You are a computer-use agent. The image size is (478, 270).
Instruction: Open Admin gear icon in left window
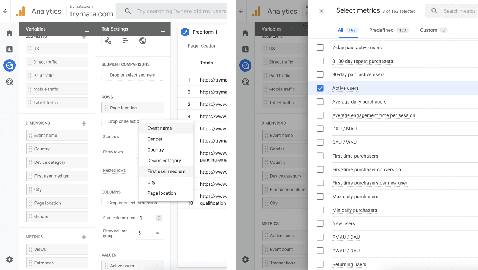[x=9, y=260]
